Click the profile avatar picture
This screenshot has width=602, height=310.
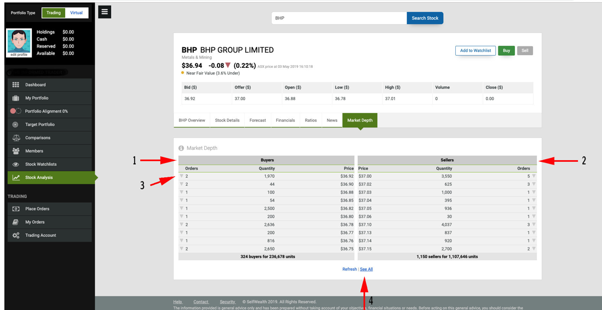pos(19,41)
